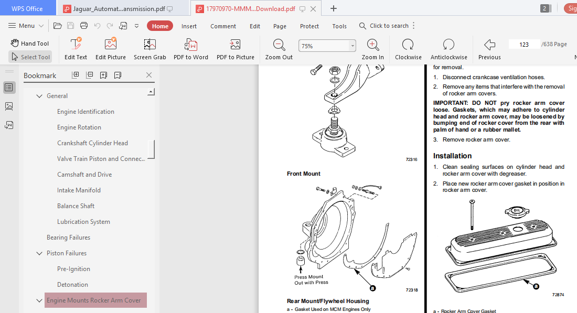The height and width of the screenshot is (313, 577).
Task: Click the bookmark panel scrollbar thumb
Action: (x=151, y=149)
